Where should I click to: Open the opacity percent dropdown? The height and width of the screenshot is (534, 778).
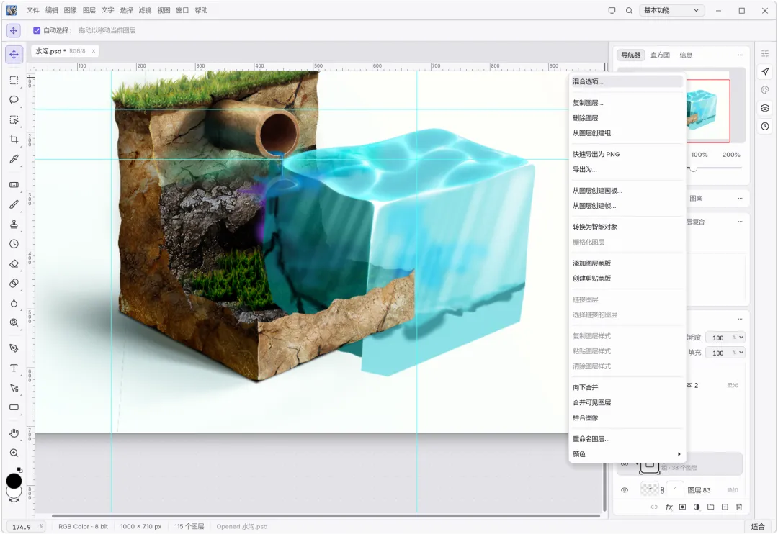[741, 337]
